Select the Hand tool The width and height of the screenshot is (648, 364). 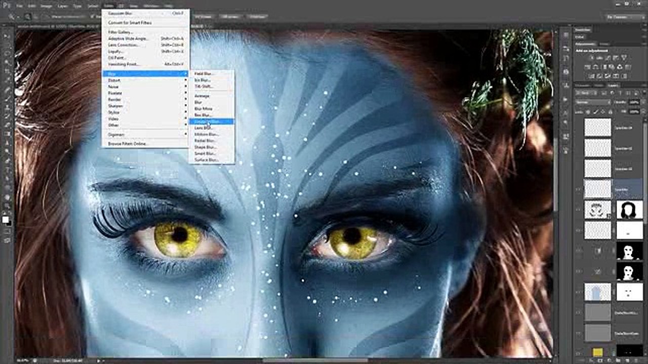(8, 198)
